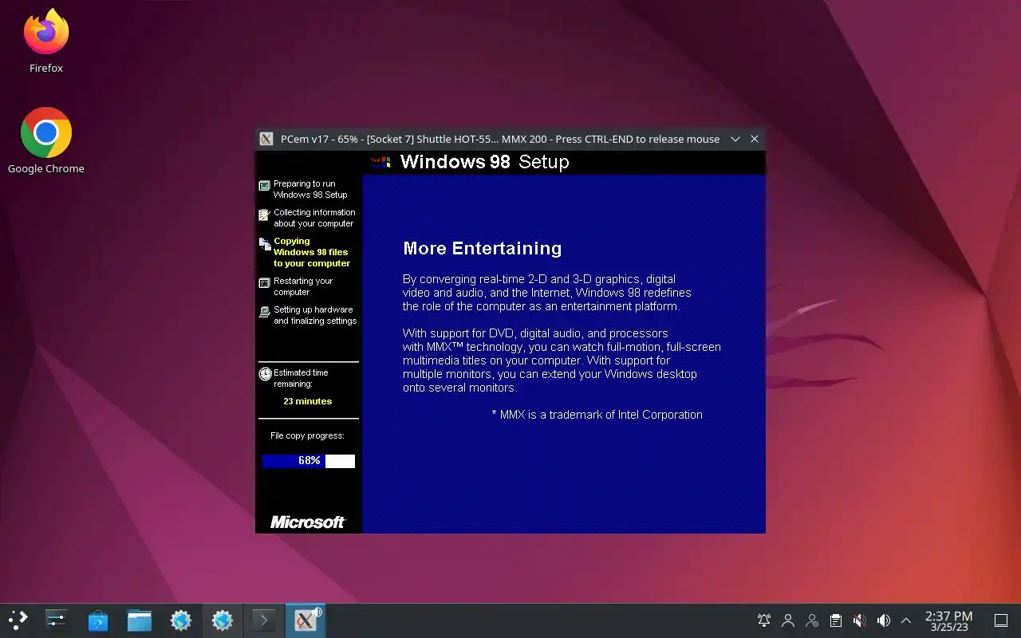Click the Google Chrome desktop label

pyautogui.click(x=46, y=169)
